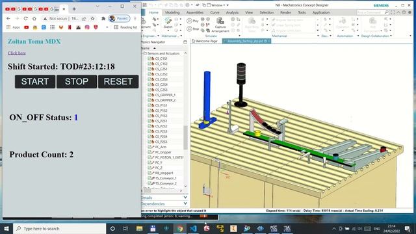Click the RESET button on web page
Image resolution: width=416 pixels, height=234 pixels.
click(118, 81)
